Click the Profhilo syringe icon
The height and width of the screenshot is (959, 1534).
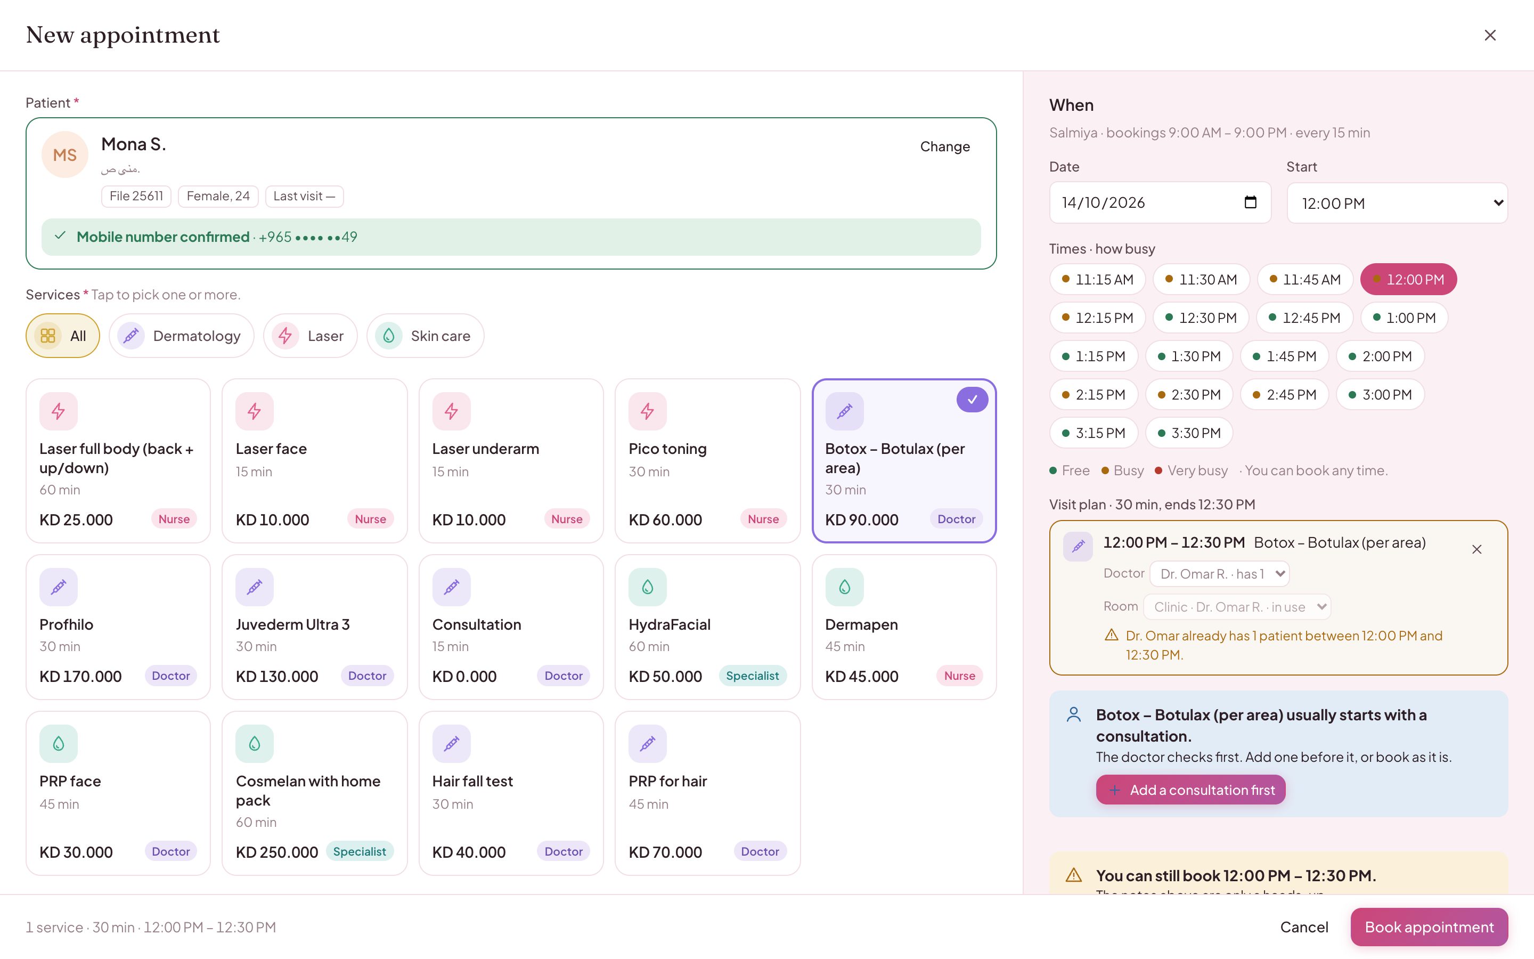coord(58,587)
